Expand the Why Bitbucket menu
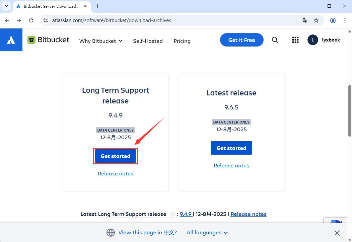The height and width of the screenshot is (242, 352). pyautogui.click(x=100, y=41)
